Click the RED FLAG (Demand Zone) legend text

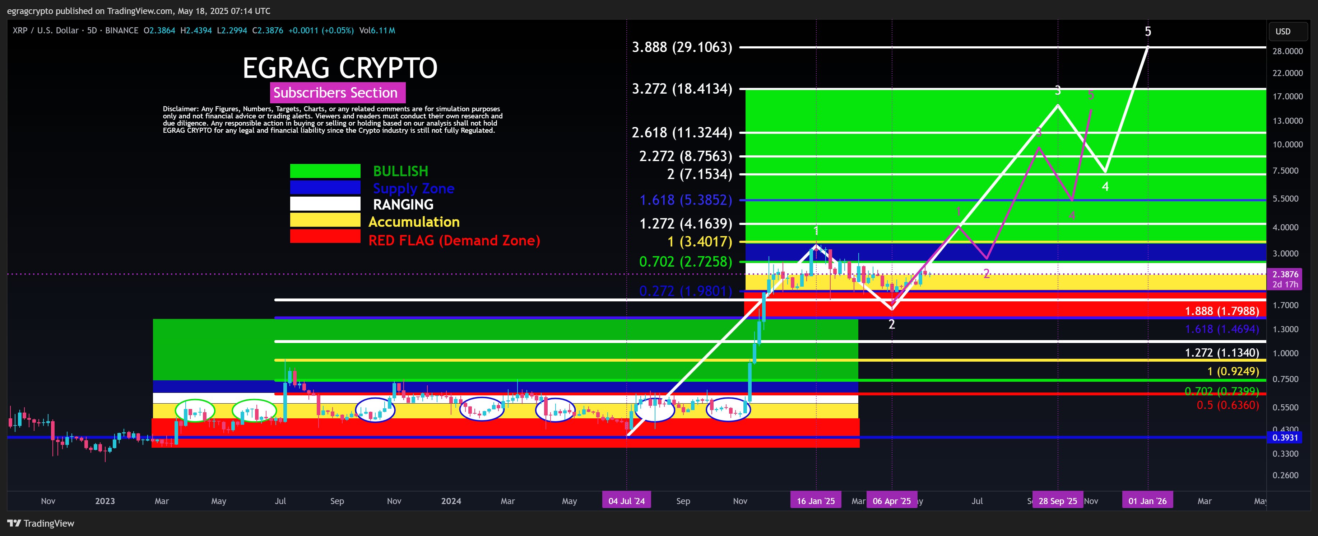click(454, 240)
